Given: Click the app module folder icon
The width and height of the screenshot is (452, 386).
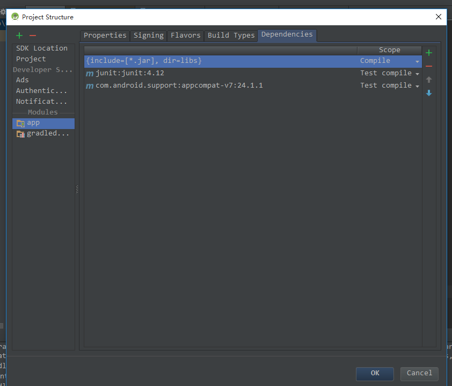Looking at the screenshot, I should 20,123.
